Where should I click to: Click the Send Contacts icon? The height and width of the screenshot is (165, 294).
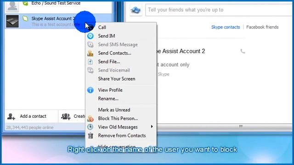click(90, 53)
